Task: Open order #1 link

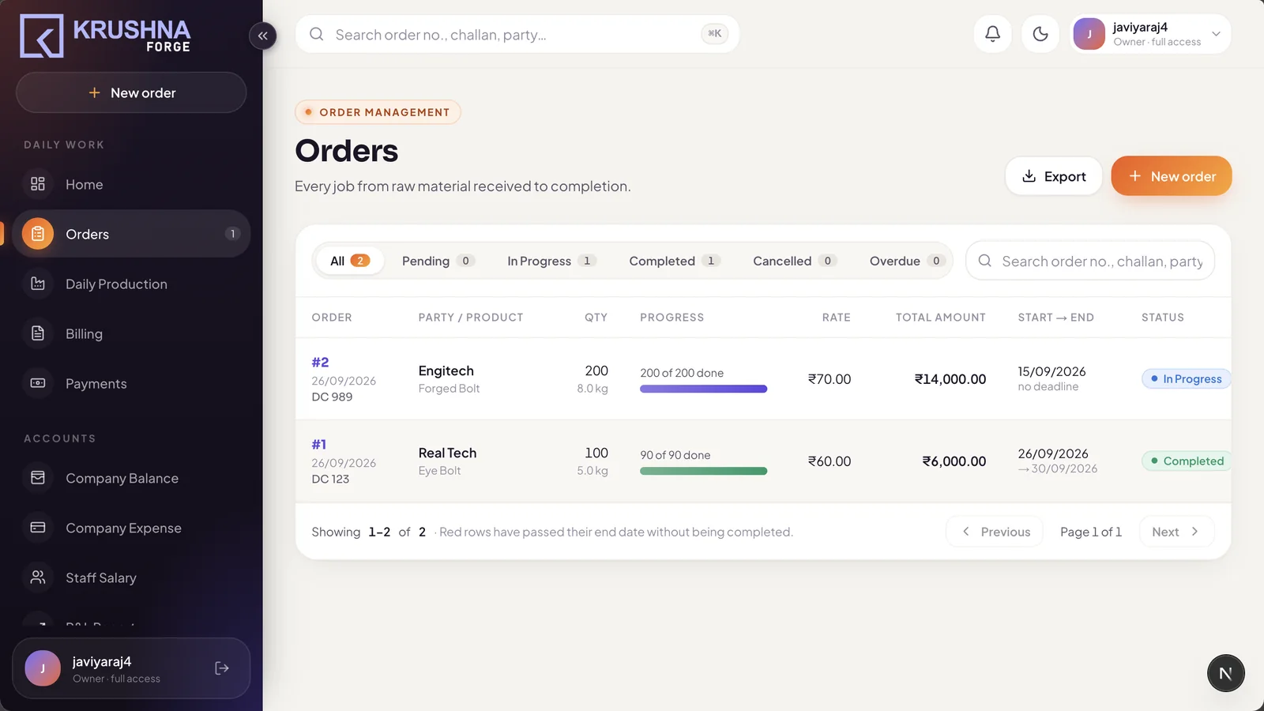Action: click(319, 445)
